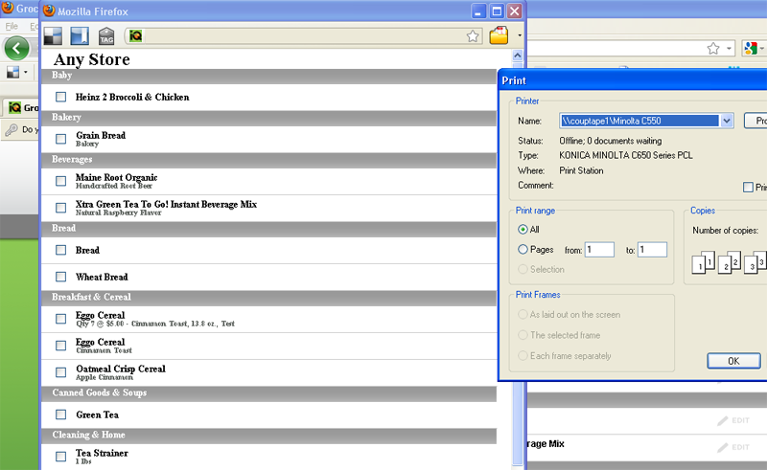Click the Canned Goods & Soups header
Screen dimensions: 767x470
click(268, 392)
